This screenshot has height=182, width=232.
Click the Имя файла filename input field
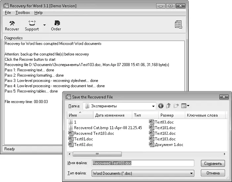(x=143, y=163)
